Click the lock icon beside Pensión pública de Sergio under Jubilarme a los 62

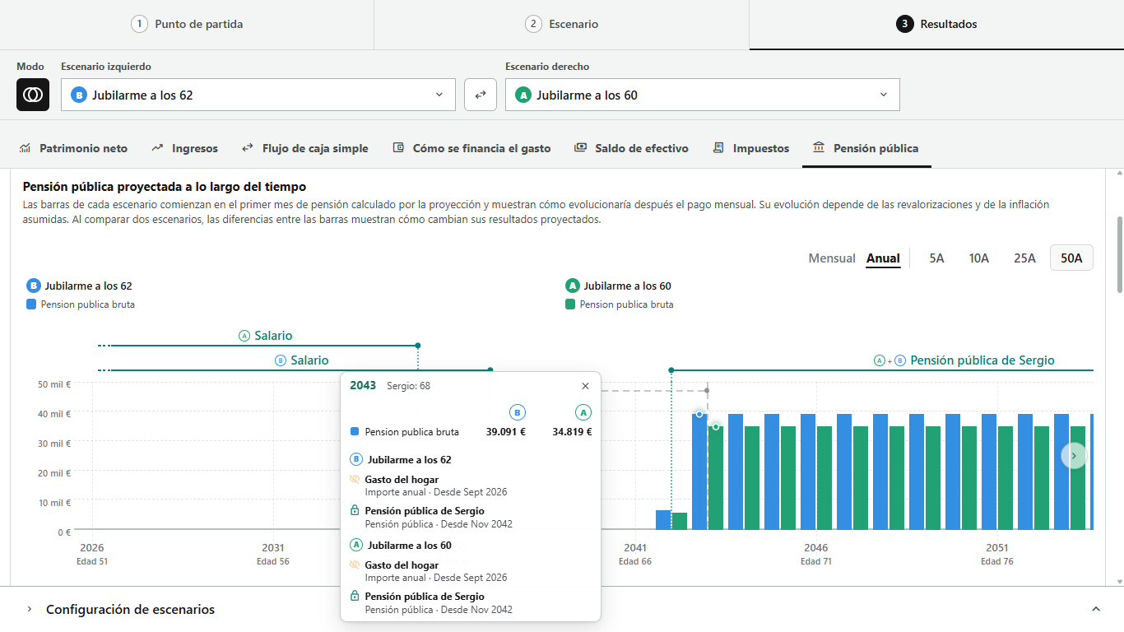coord(355,510)
